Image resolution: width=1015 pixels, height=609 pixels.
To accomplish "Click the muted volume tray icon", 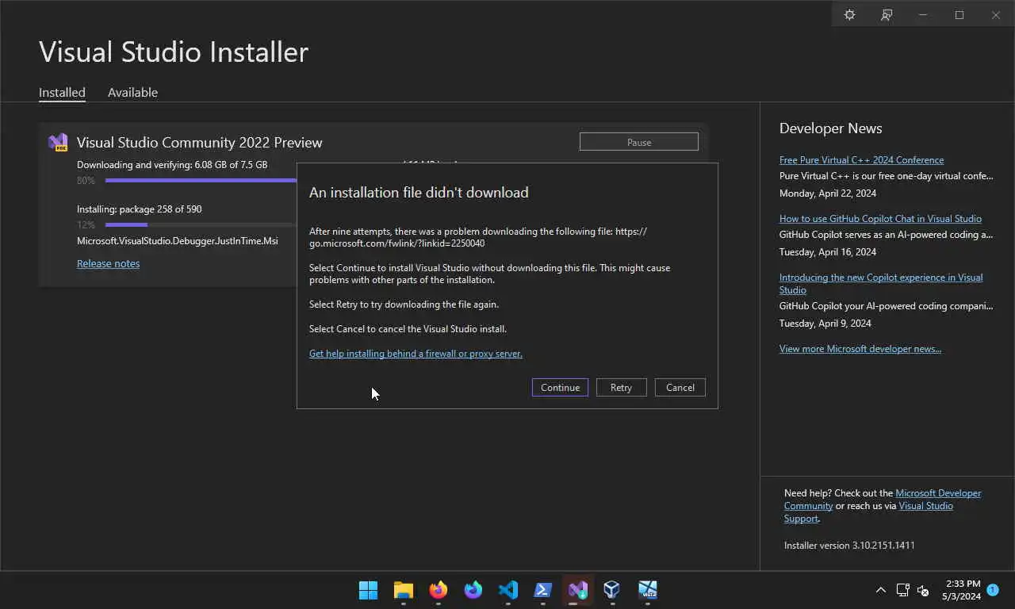I will point(923,590).
